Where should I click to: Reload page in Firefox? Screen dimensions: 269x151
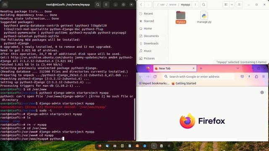155,77
